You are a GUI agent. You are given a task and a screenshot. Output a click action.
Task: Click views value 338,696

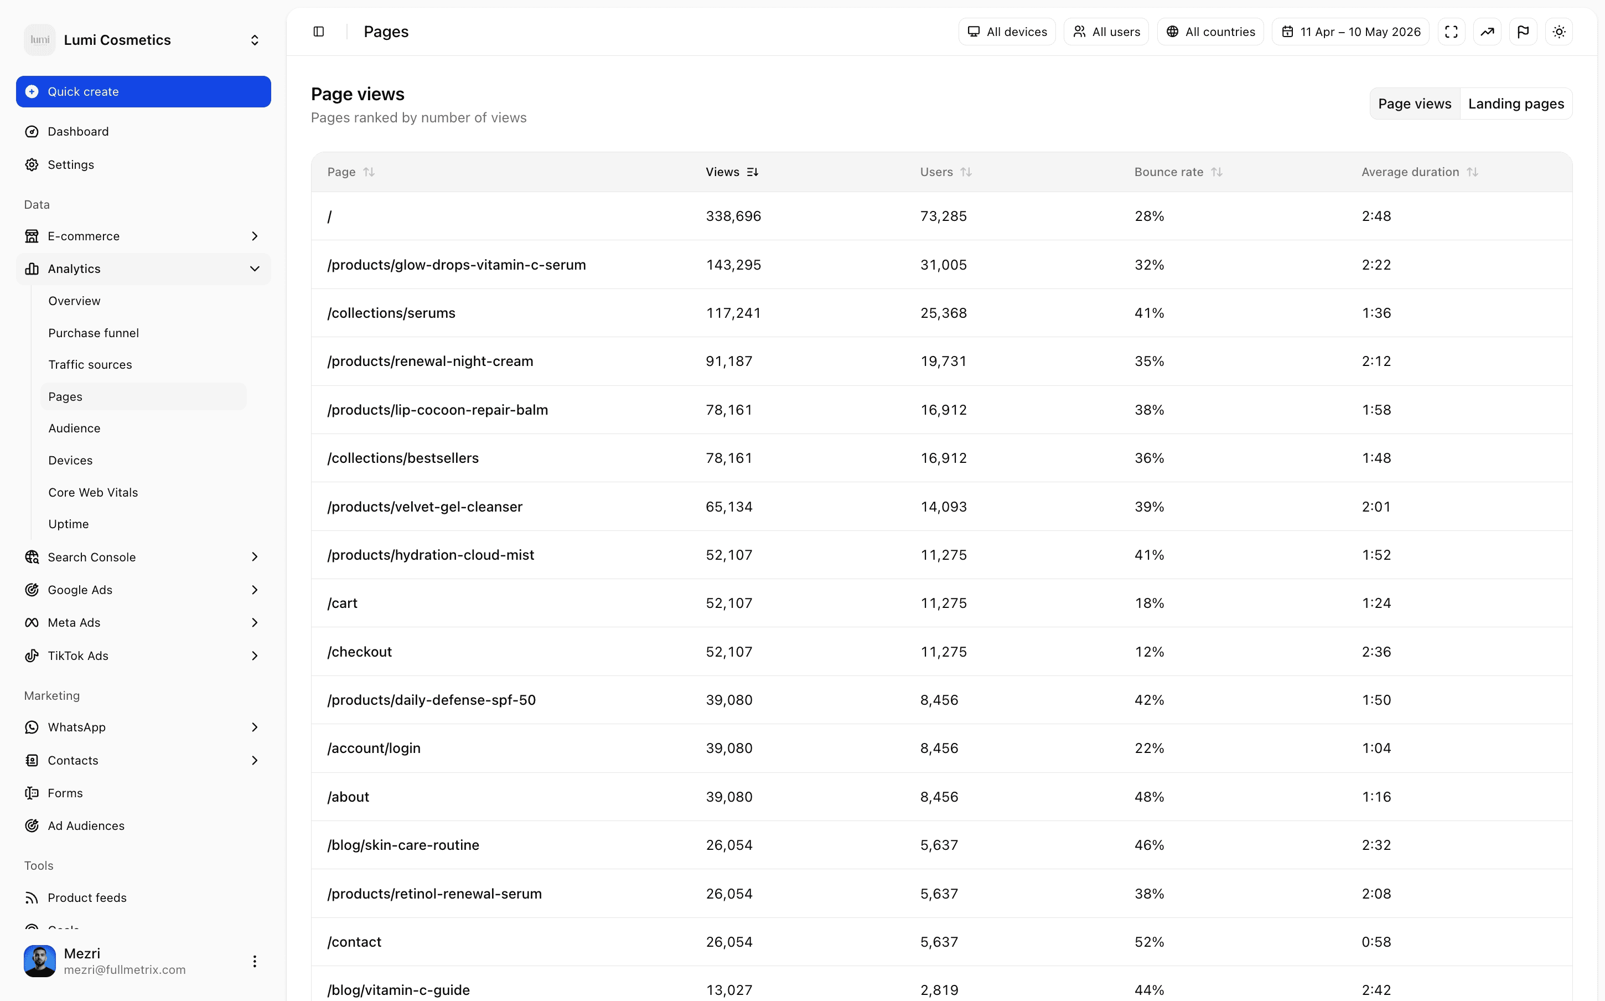click(x=733, y=216)
